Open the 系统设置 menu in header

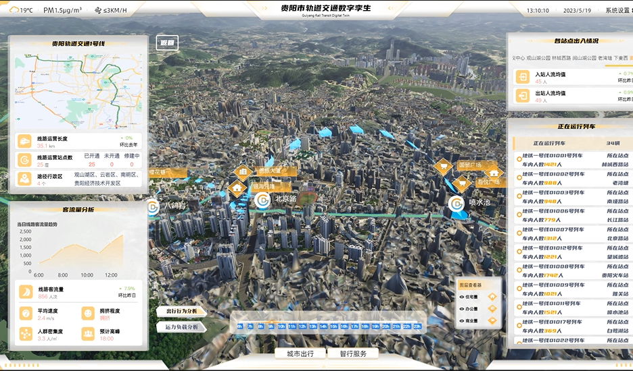click(616, 11)
